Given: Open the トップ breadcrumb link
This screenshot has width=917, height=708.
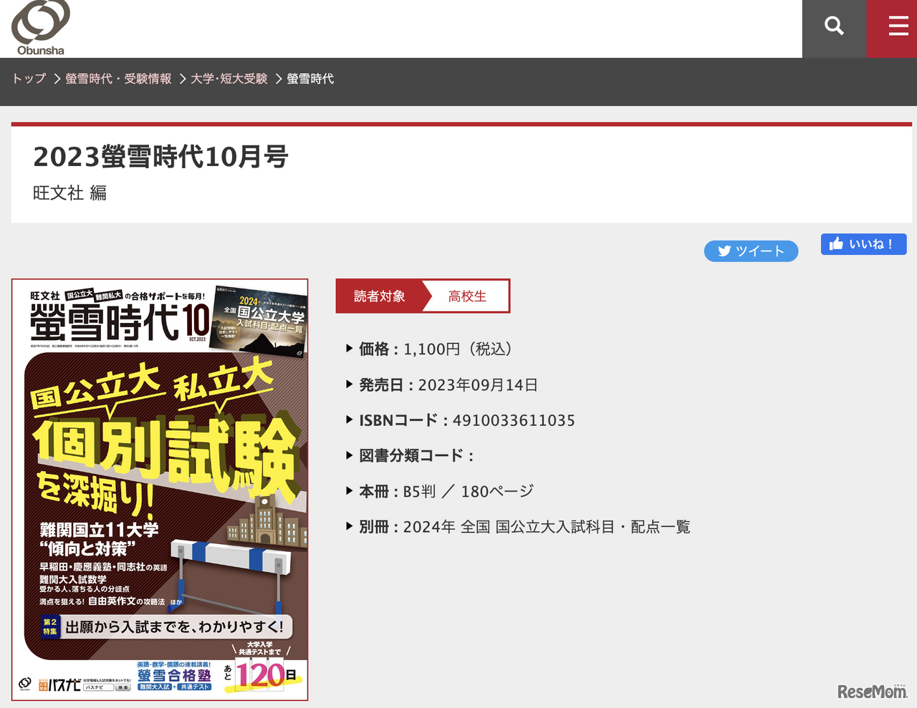Looking at the screenshot, I should click(x=28, y=79).
